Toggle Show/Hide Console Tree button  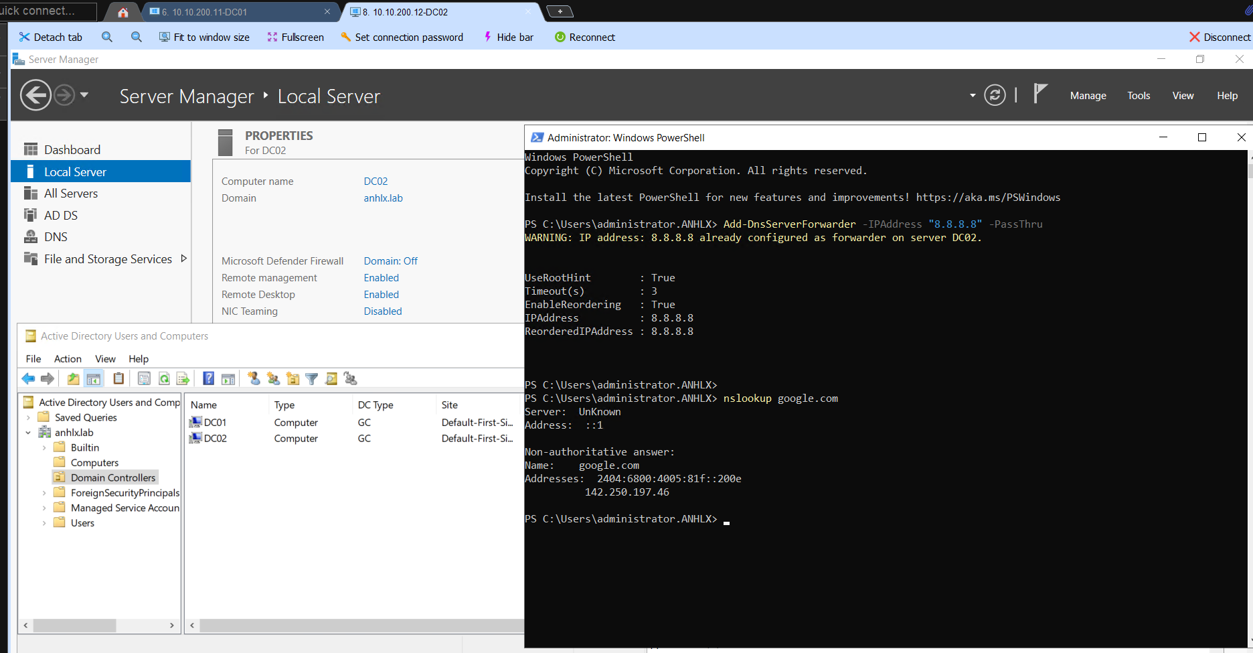click(x=94, y=379)
